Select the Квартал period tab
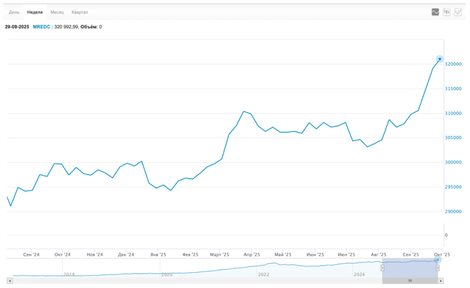Viewport: 470px width, 288px height. pyautogui.click(x=80, y=12)
